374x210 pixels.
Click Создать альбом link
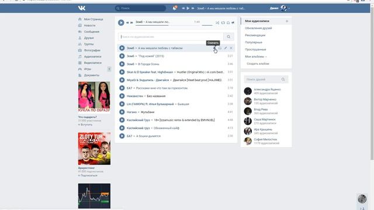pyautogui.click(x=258, y=64)
